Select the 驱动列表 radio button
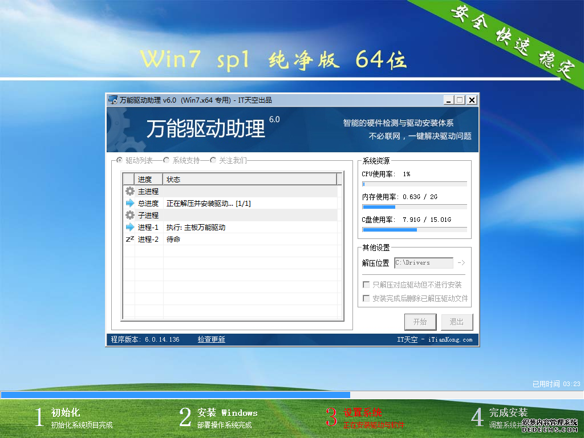 click(119, 160)
